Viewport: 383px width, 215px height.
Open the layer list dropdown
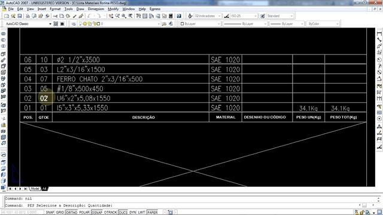click(159, 24)
